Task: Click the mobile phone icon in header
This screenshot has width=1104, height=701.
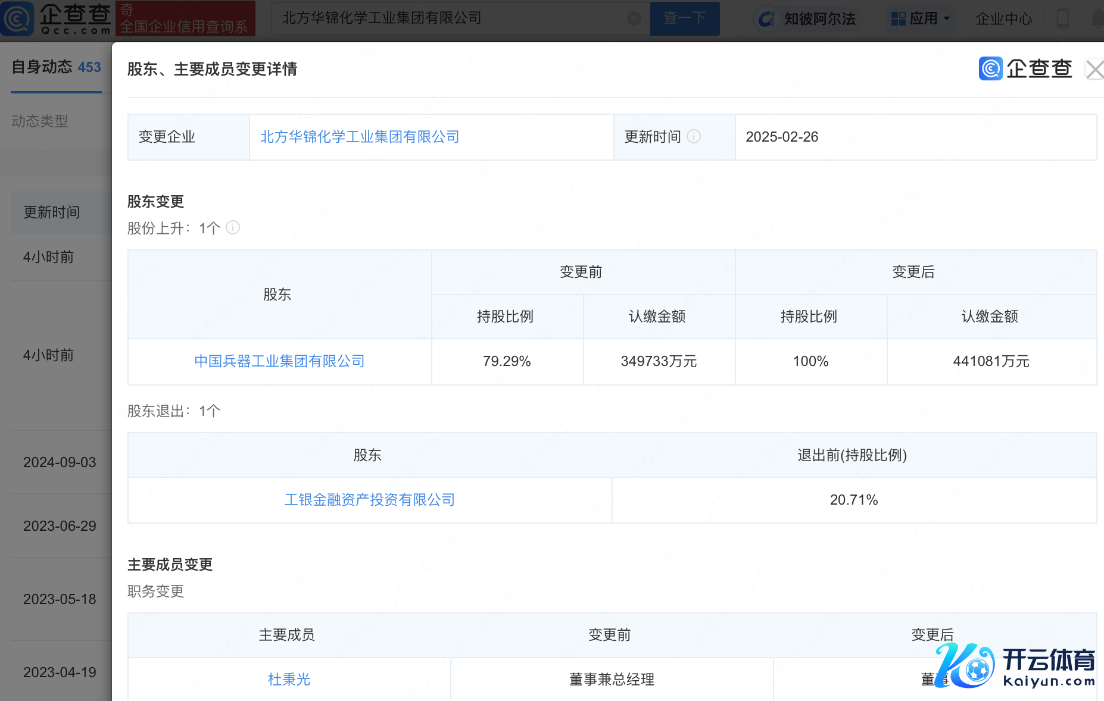Action: coord(1062,18)
